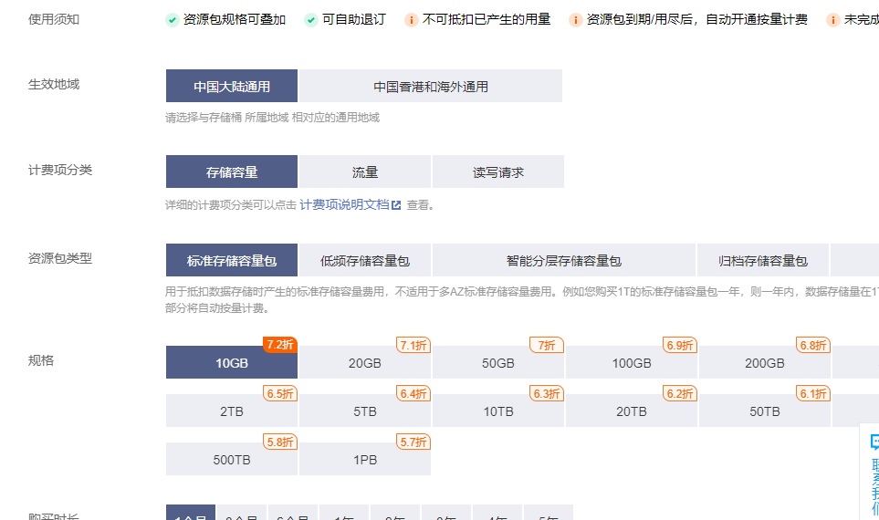Choose the 500TB specification option
This screenshot has width=879, height=520.
[x=232, y=460]
